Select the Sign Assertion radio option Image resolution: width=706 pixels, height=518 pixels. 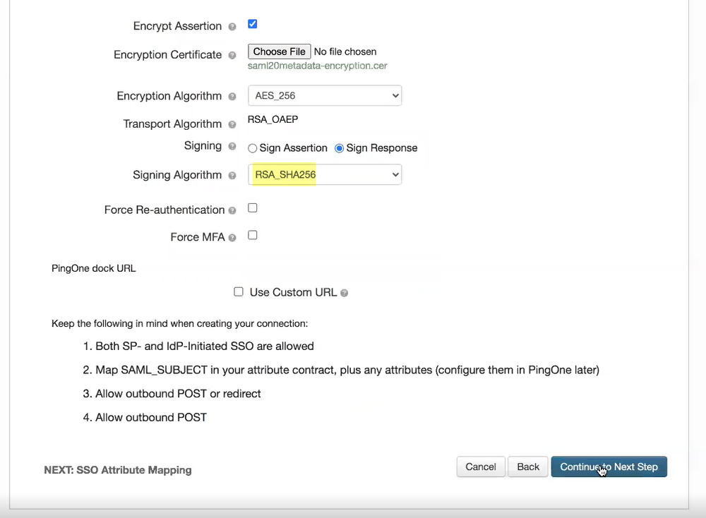(253, 149)
